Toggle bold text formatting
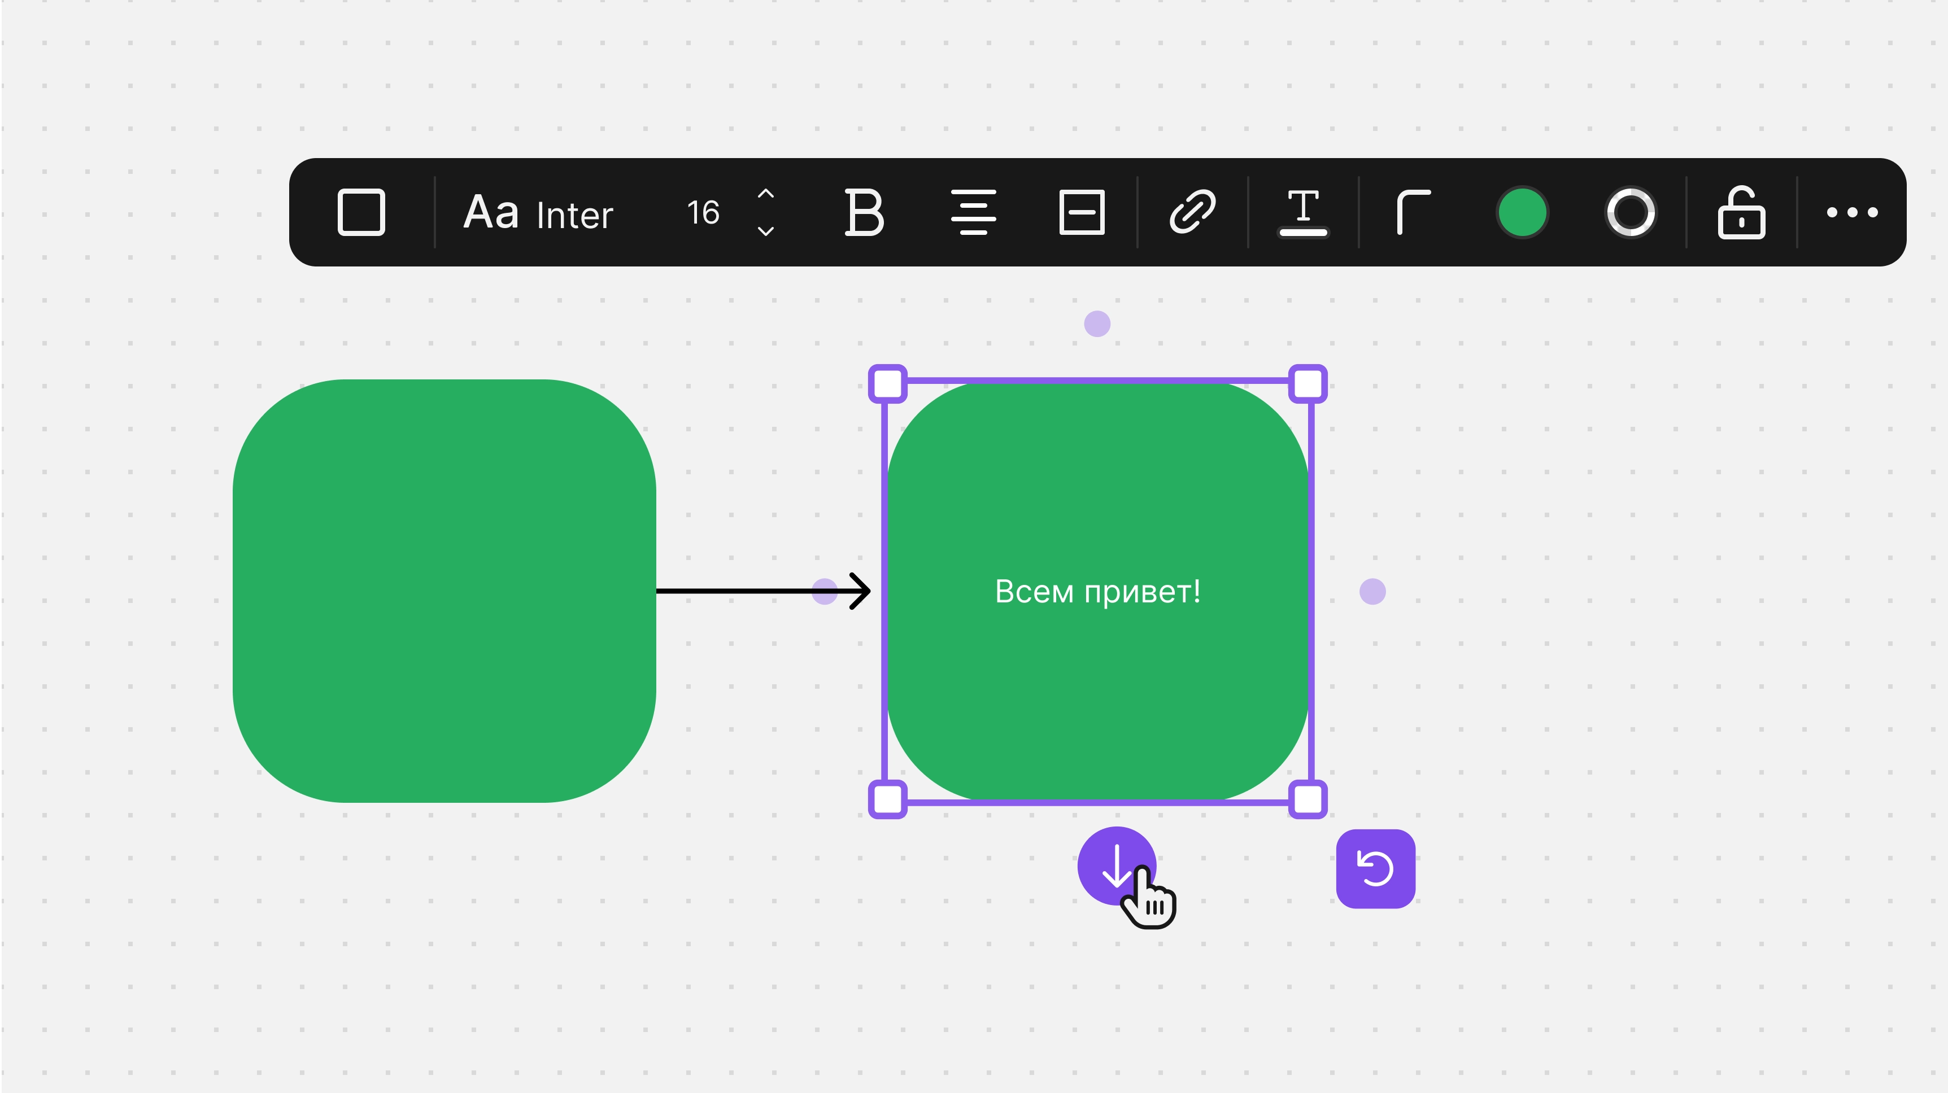Screen dimensions: 1948x1093 pos(864,212)
